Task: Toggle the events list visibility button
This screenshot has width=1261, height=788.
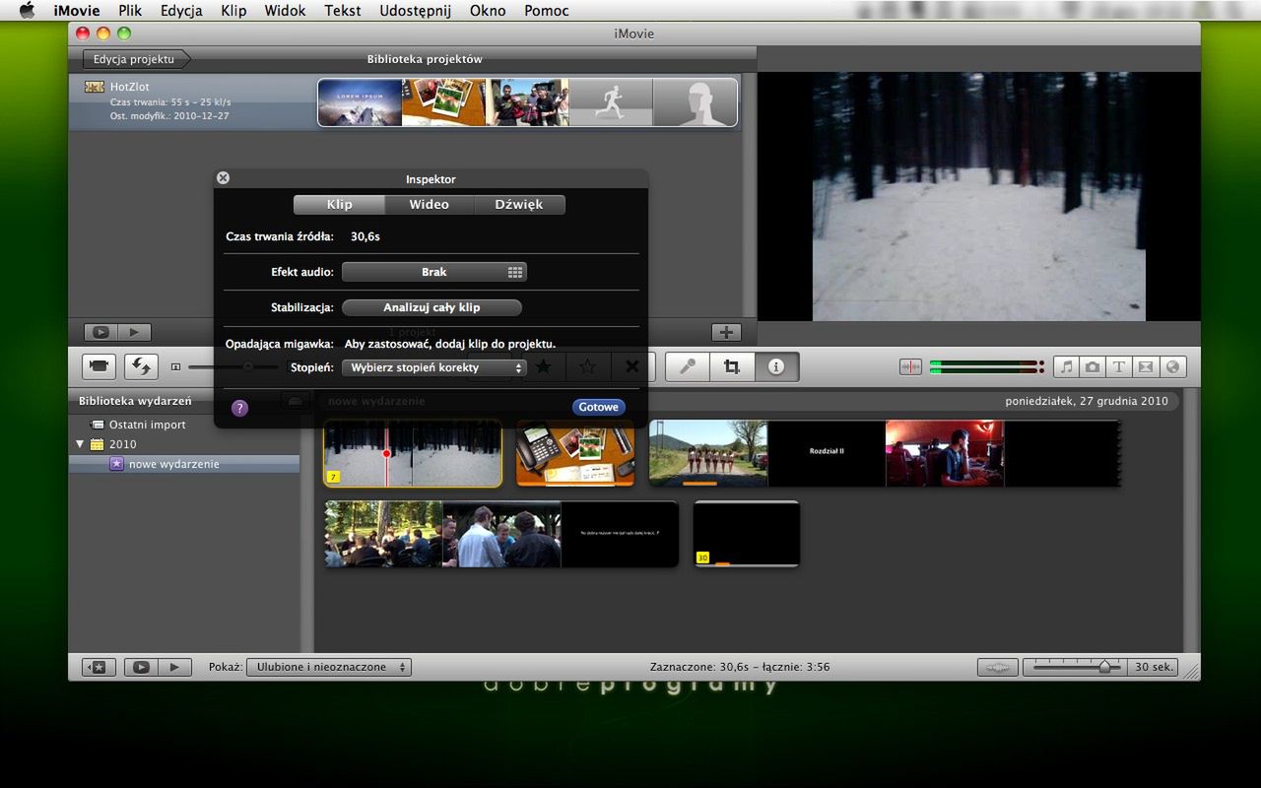Action: coord(98,667)
